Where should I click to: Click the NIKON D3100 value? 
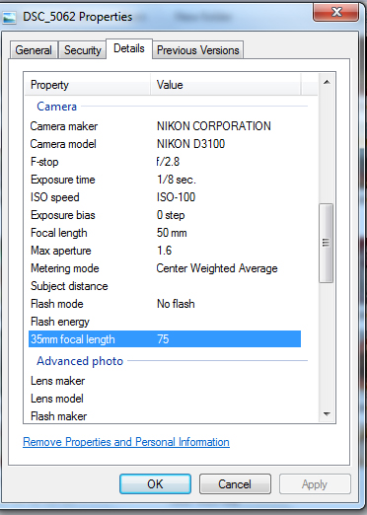[190, 144]
